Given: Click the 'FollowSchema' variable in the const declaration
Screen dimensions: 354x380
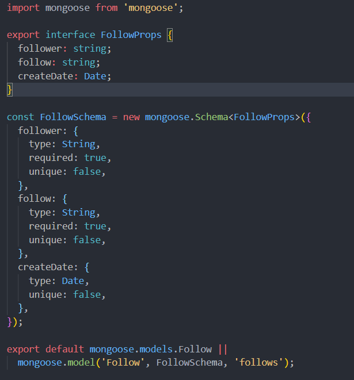Looking at the screenshot, I should (x=73, y=117).
